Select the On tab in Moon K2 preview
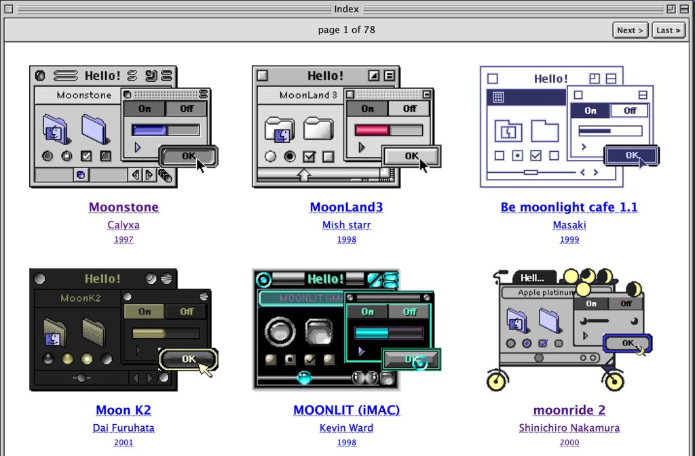The height and width of the screenshot is (456, 695). [x=145, y=312]
